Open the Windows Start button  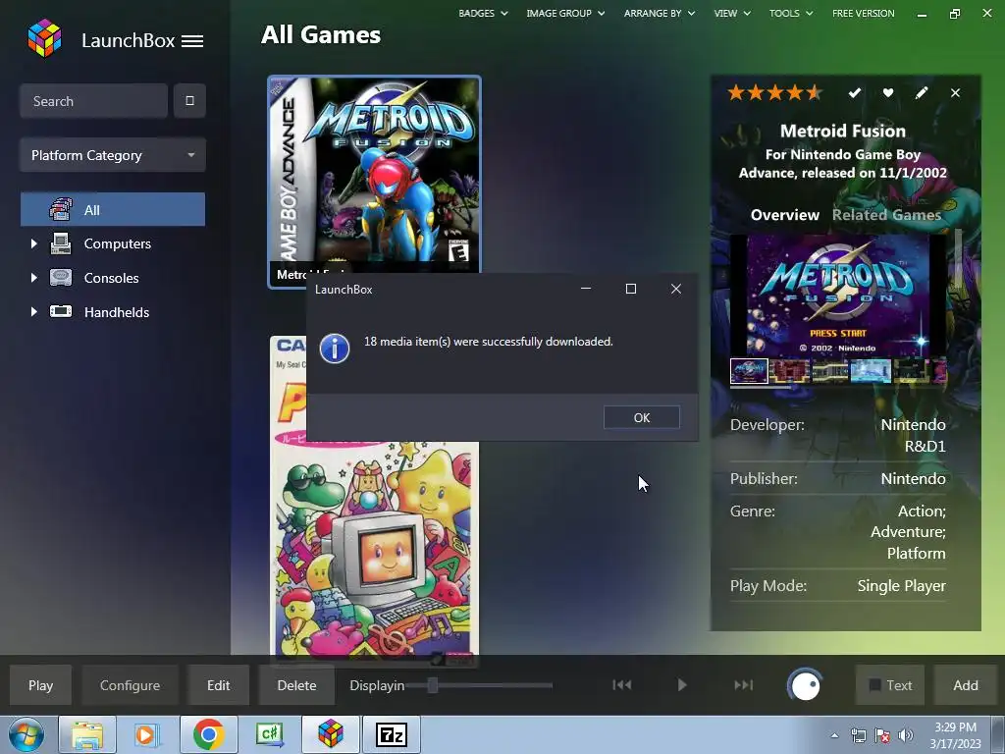coord(26,734)
